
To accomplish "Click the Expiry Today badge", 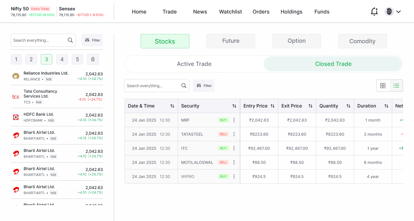I will click(x=40, y=9).
